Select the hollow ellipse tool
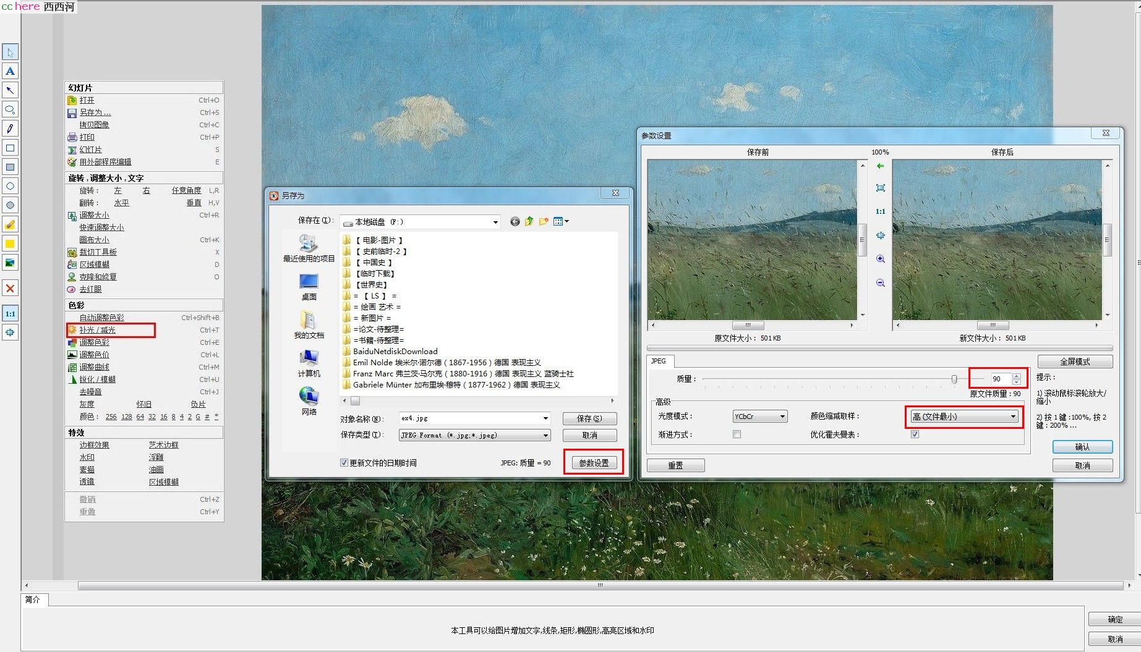 coord(10,186)
